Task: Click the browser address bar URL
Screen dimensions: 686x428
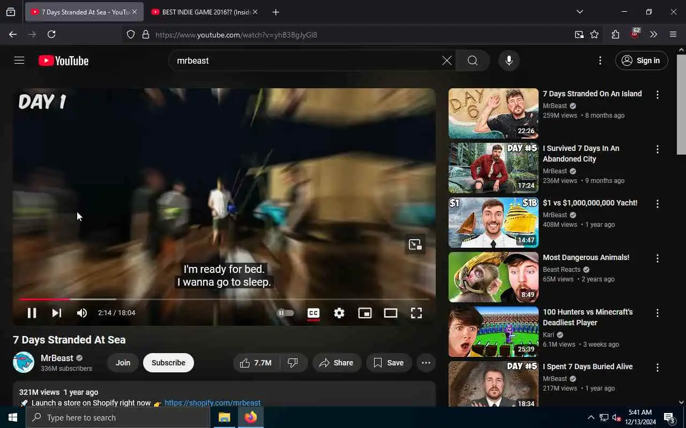Action: [x=236, y=35]
